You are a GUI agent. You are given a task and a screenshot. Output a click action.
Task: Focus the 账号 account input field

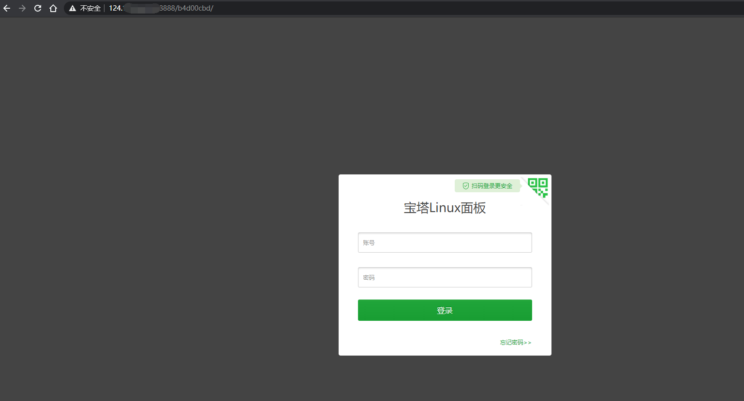(445, 243)
